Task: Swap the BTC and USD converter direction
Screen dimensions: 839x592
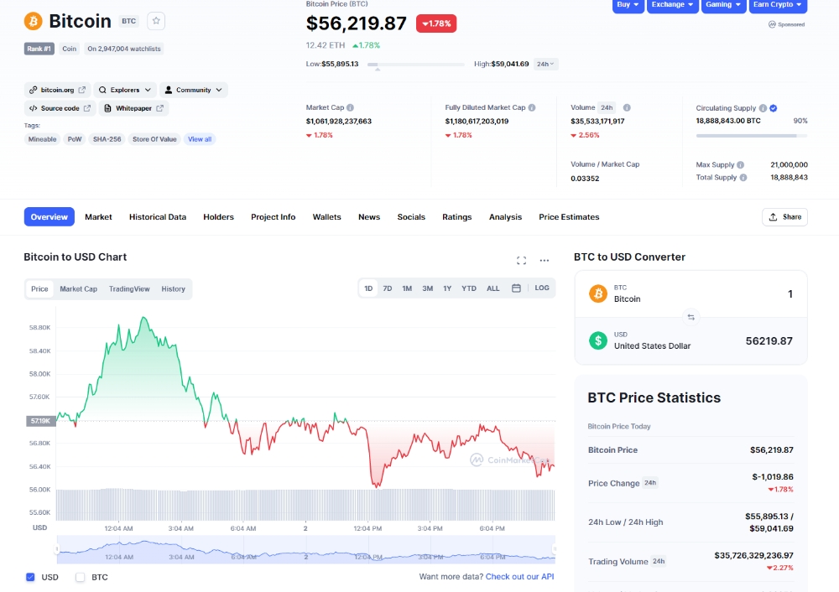Action: coord(690,317)
